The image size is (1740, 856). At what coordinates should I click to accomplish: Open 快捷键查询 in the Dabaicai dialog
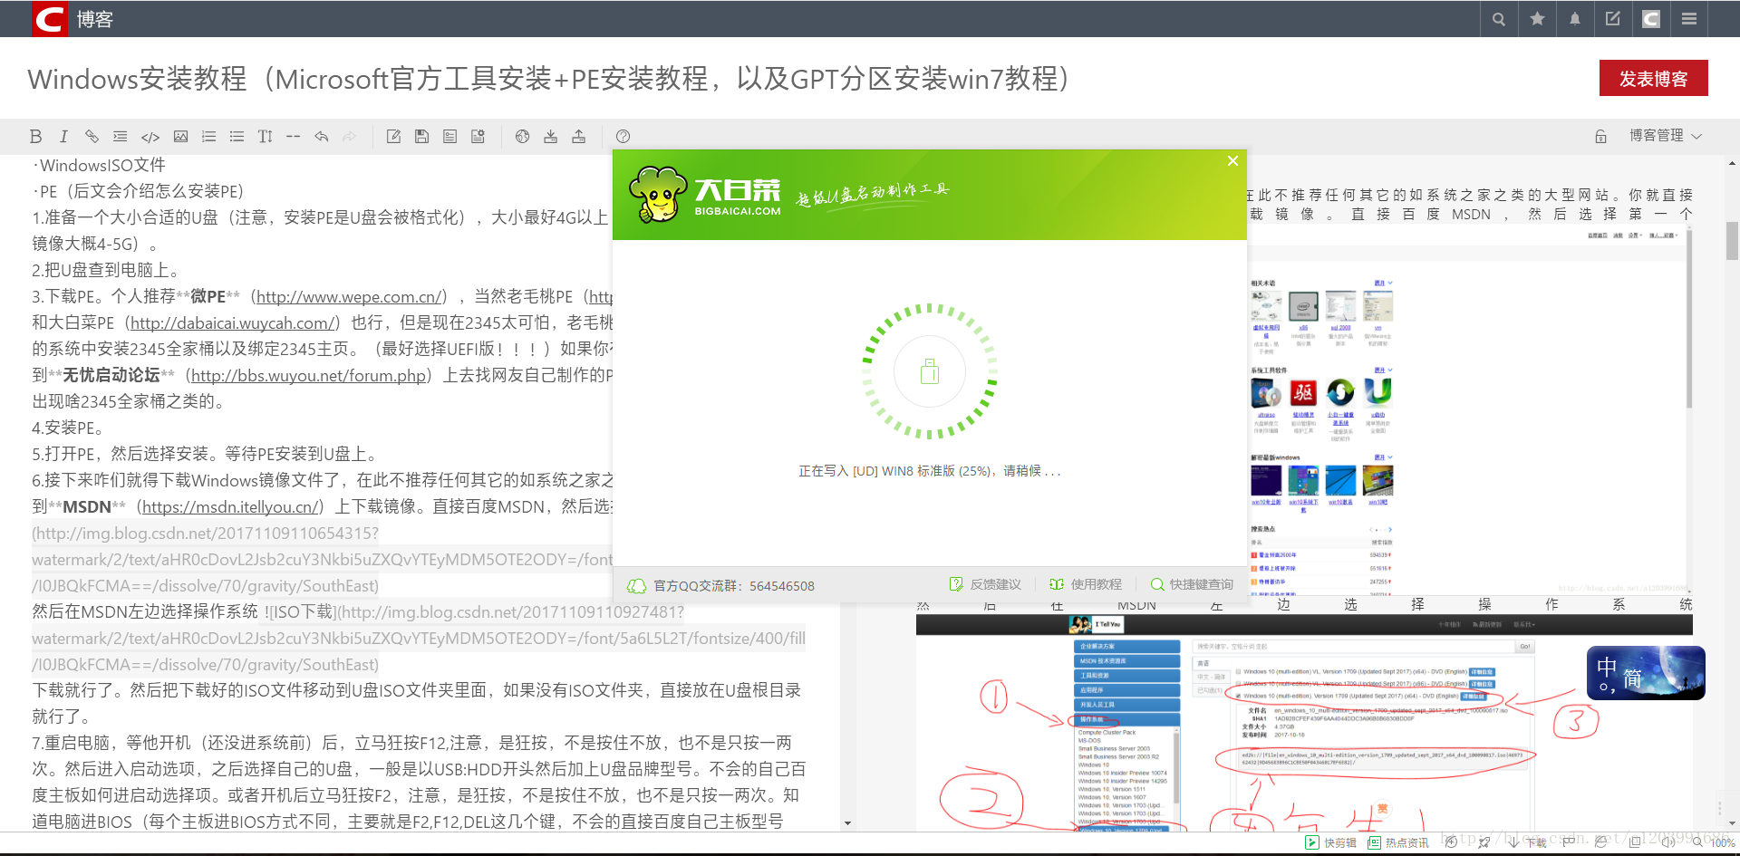pos(1192,585)
